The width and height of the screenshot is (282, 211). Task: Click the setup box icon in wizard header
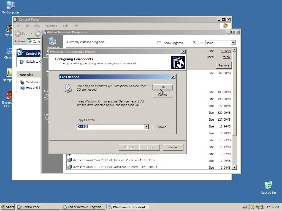(x=178, y=62)
